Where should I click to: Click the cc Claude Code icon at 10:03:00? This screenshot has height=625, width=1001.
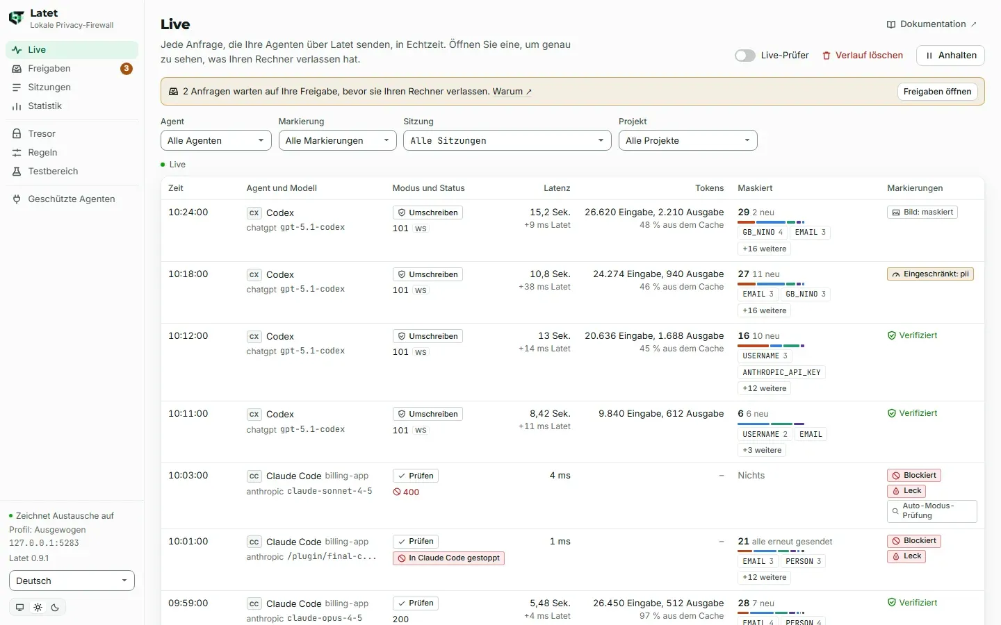[x=254, y=476]
